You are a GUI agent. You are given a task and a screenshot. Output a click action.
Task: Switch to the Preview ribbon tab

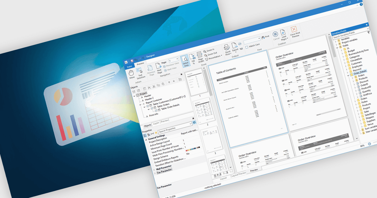(x=140, y=64)
